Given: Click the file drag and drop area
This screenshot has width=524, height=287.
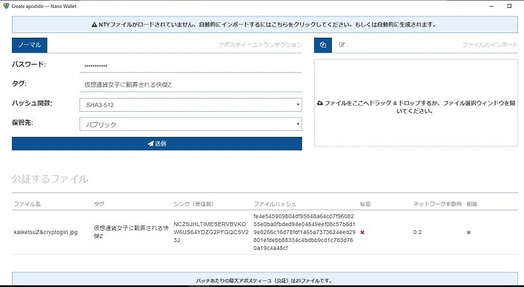Looking at the screenshot, I should (x=416, y=102).
